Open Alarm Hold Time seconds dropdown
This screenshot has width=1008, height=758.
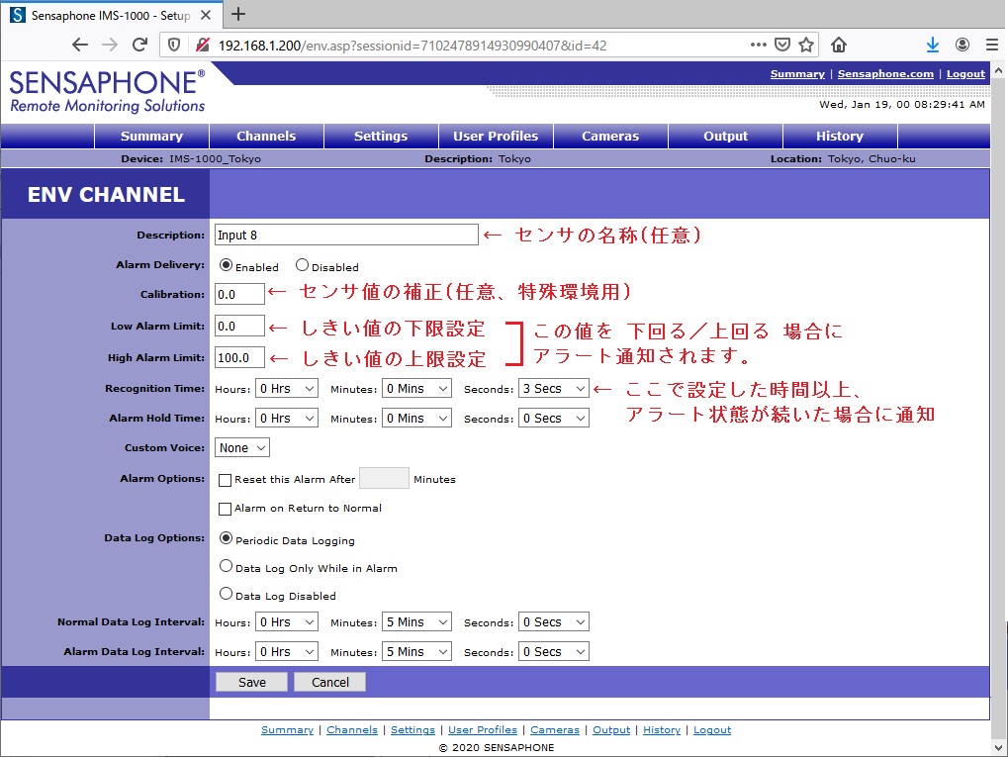point(554,418)
